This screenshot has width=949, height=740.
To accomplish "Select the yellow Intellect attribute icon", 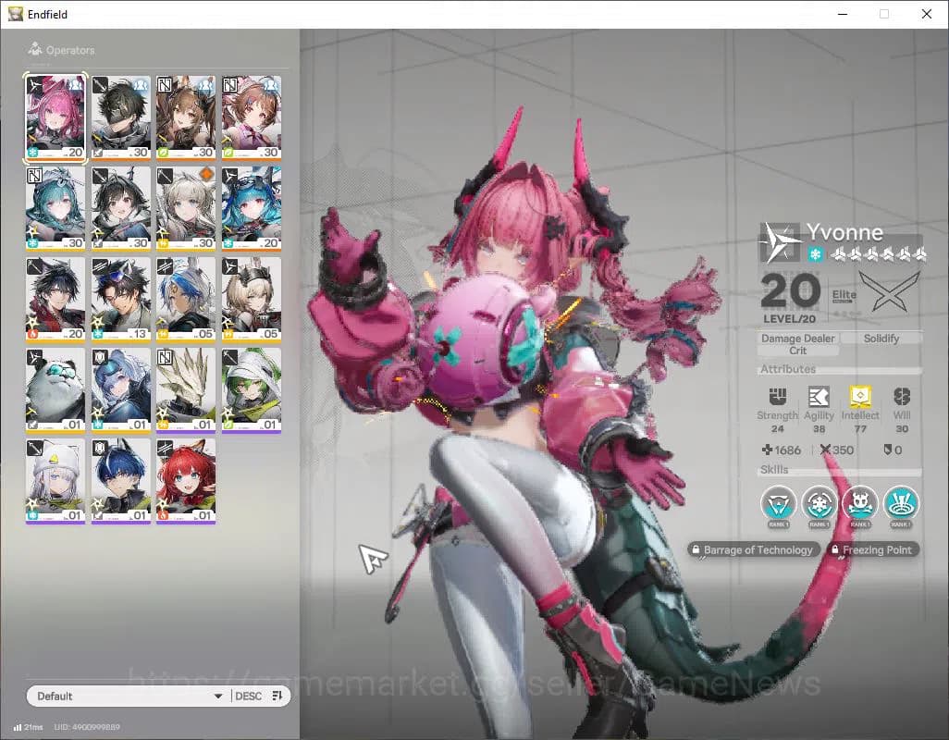I will click(860, 396).
